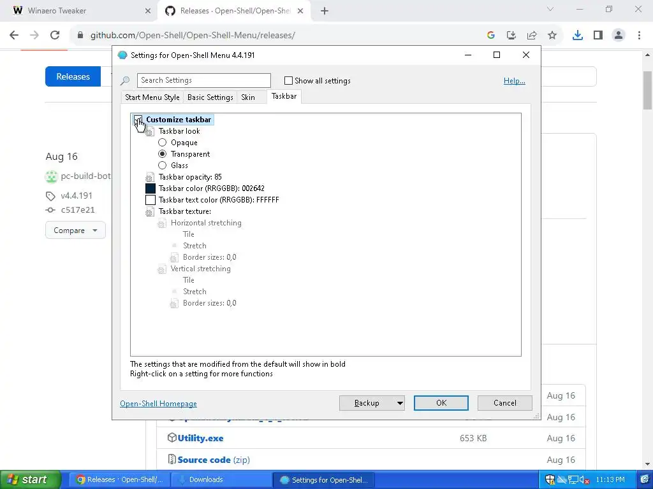Click the browser forward arrow
Image resolution: width=653 pixels, height=489 pixels.
[34, 35]
